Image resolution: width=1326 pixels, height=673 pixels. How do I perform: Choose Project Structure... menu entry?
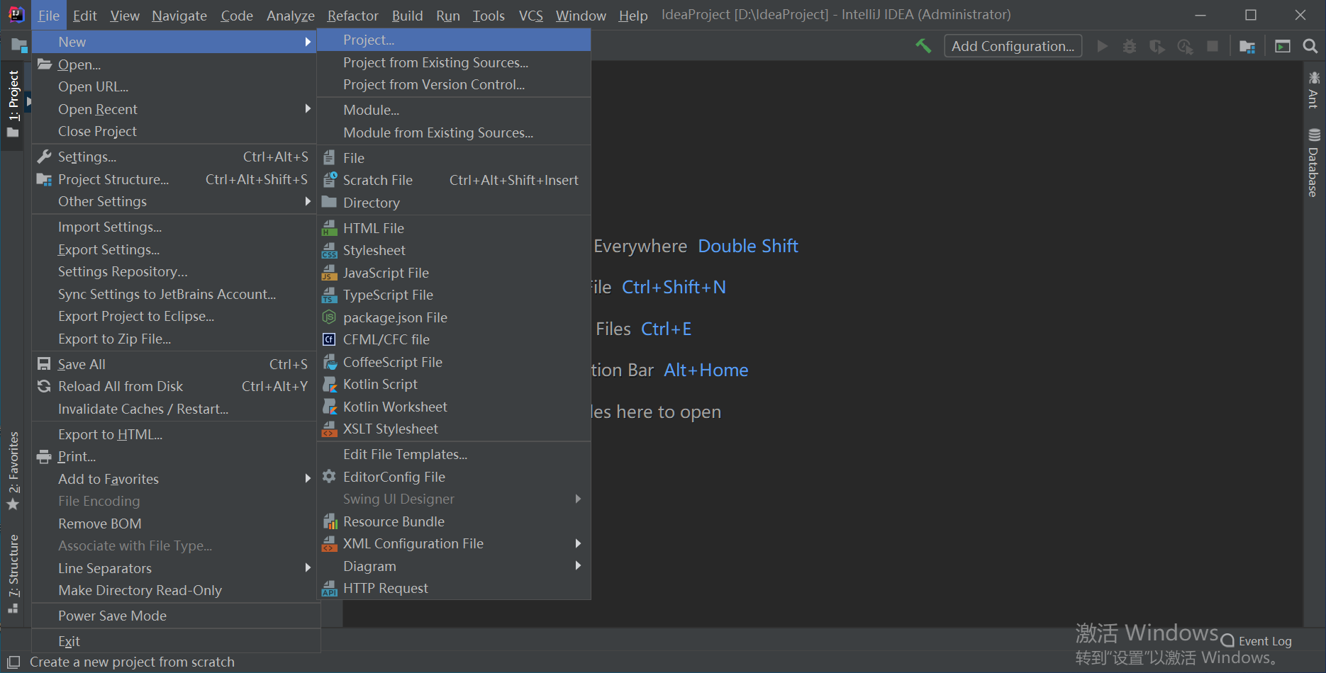[174, 179]
